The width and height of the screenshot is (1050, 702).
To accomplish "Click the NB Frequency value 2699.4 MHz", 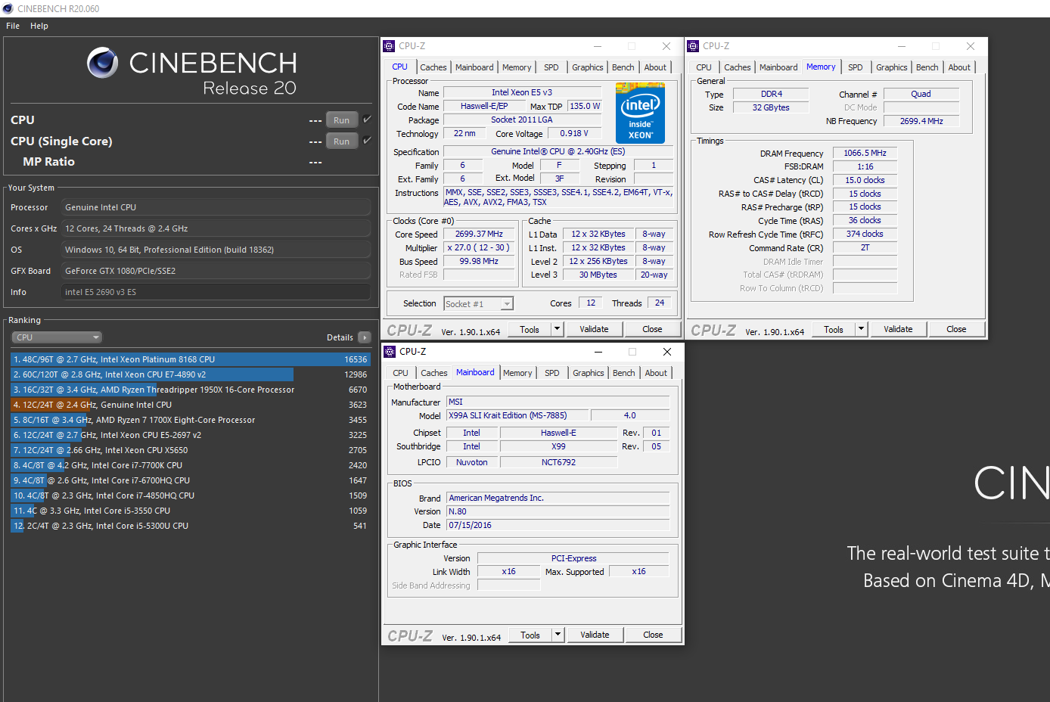I will coord(921,121).
